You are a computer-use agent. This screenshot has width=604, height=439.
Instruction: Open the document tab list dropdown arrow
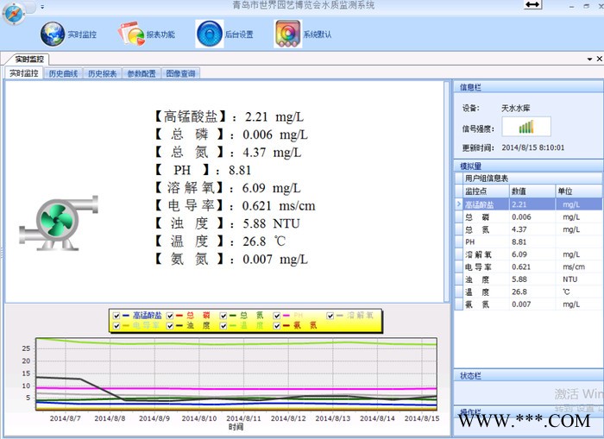click(589, 59)
